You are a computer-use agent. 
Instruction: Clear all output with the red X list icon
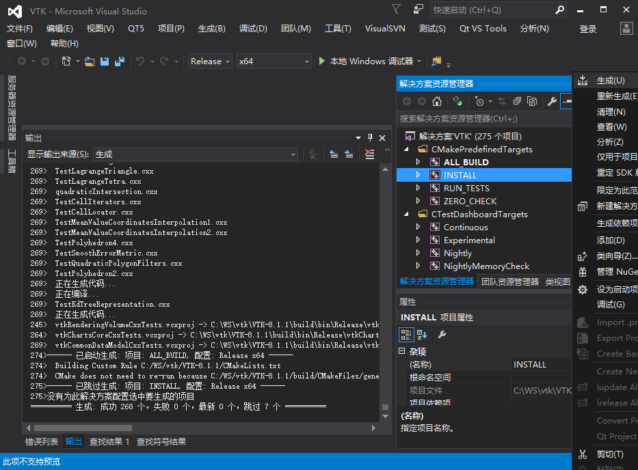click(369, 154)
